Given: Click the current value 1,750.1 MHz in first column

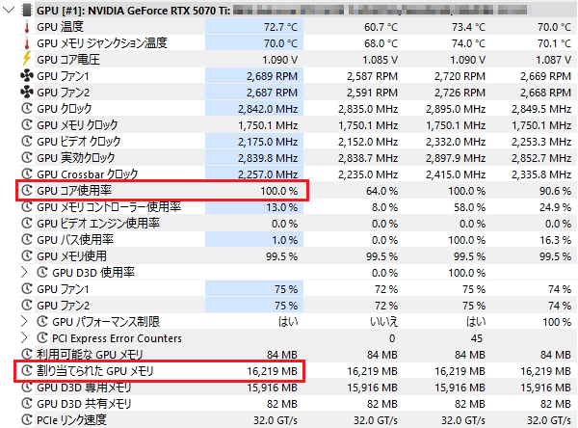Looking at the screenshot, I should [268, 125].
